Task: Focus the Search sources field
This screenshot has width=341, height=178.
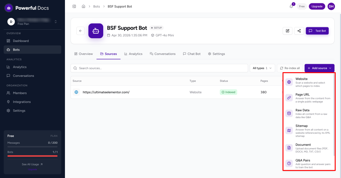Action: (159, 68)
